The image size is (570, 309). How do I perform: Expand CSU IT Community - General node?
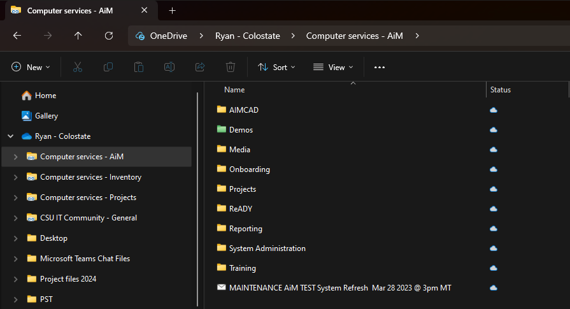15,218
